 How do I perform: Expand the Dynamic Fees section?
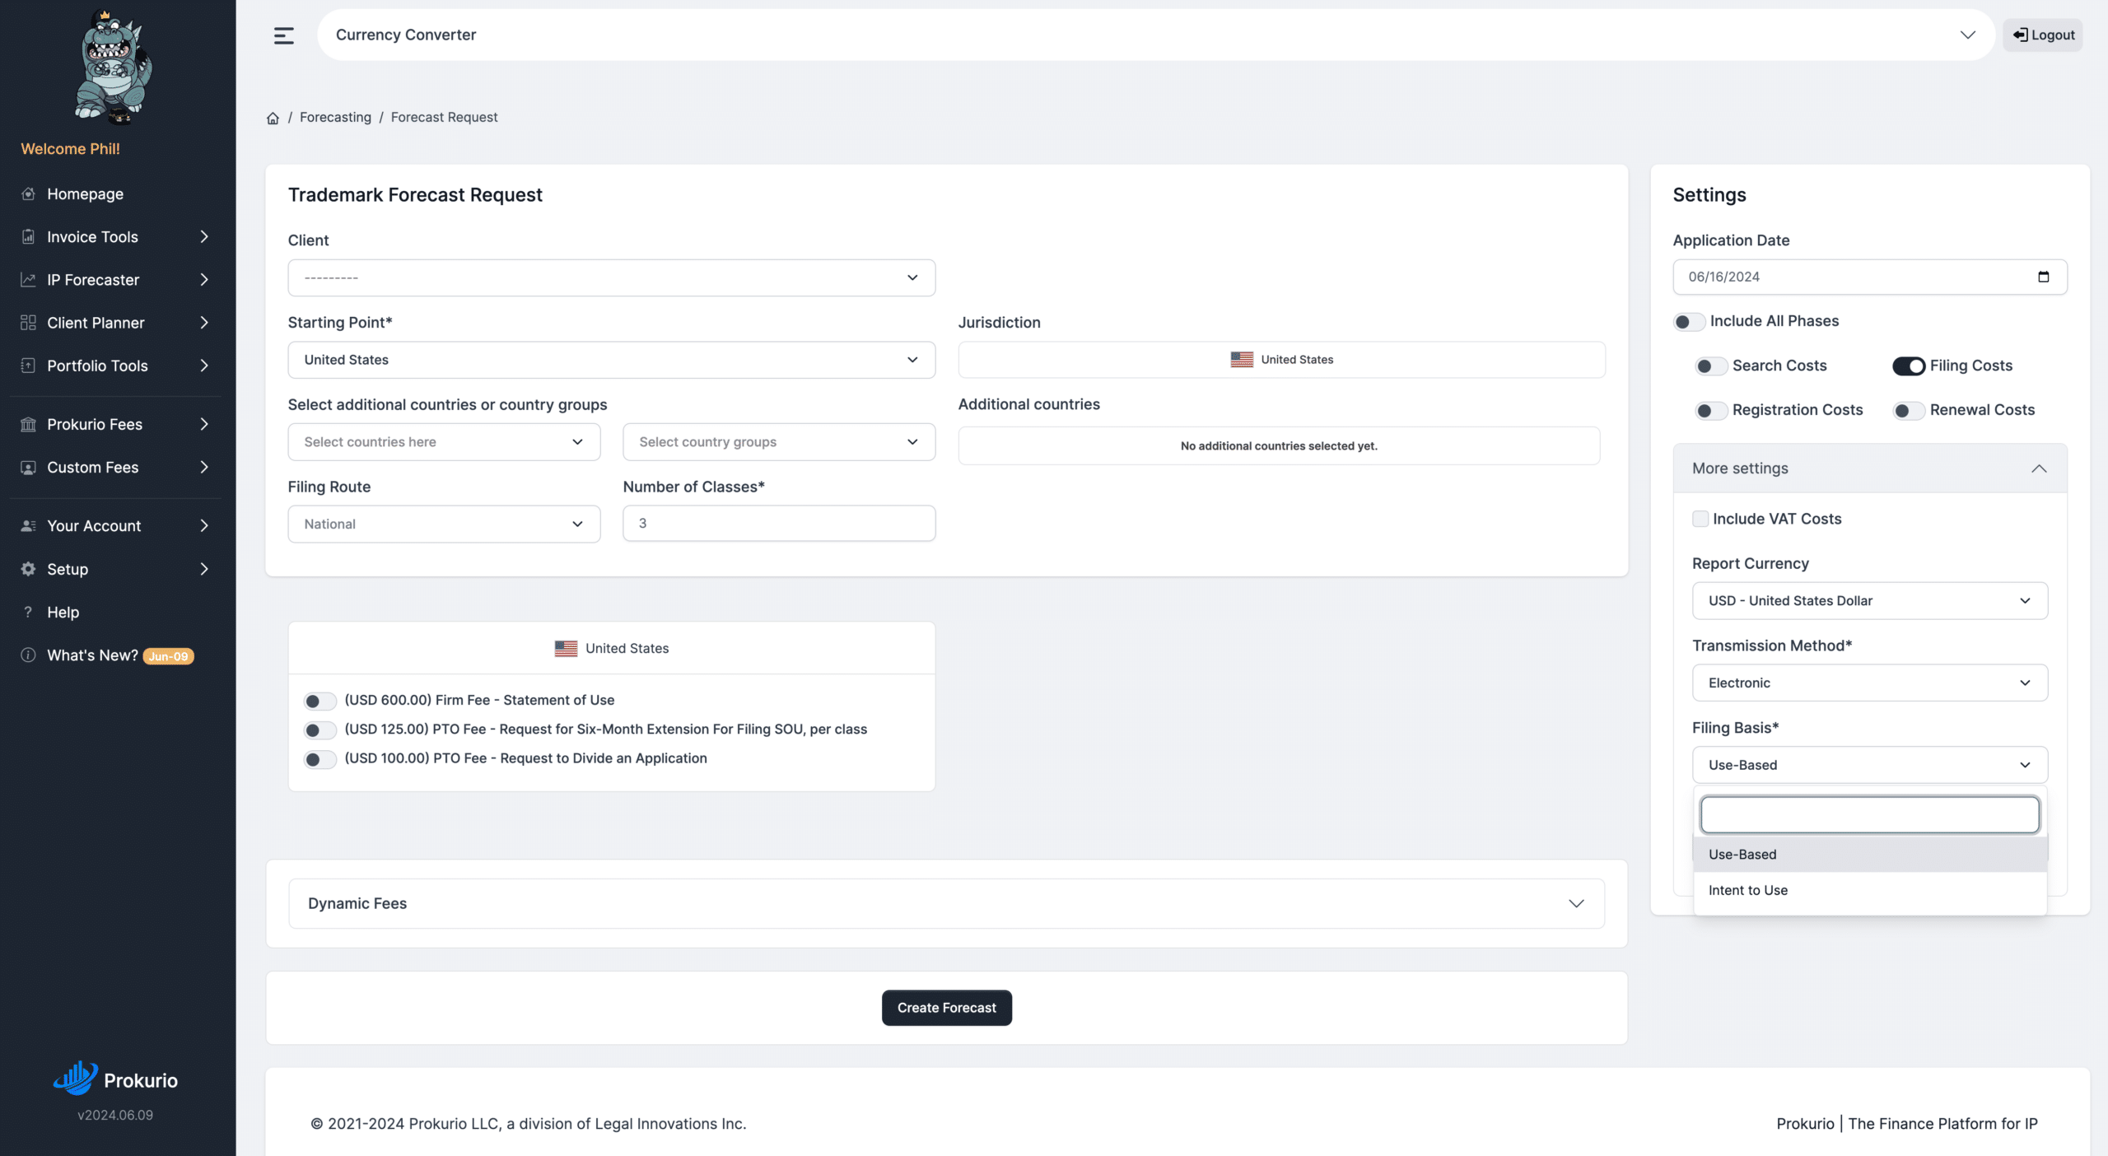[946, 903]
